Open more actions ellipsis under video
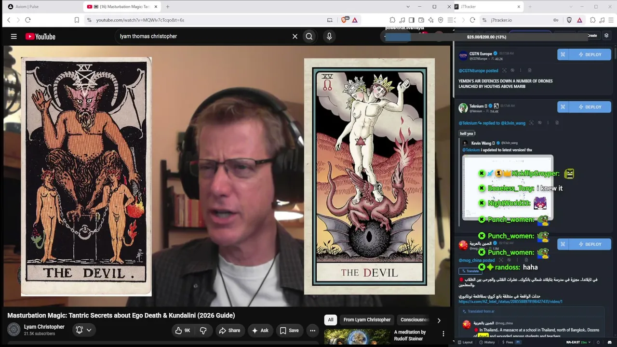The image size is (617, 347). point(312,330)
